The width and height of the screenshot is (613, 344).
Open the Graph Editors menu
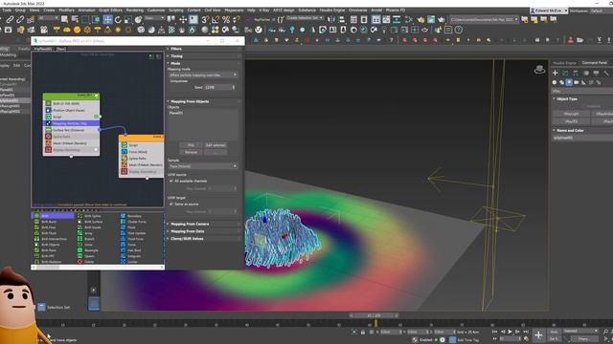pos(111,11)
